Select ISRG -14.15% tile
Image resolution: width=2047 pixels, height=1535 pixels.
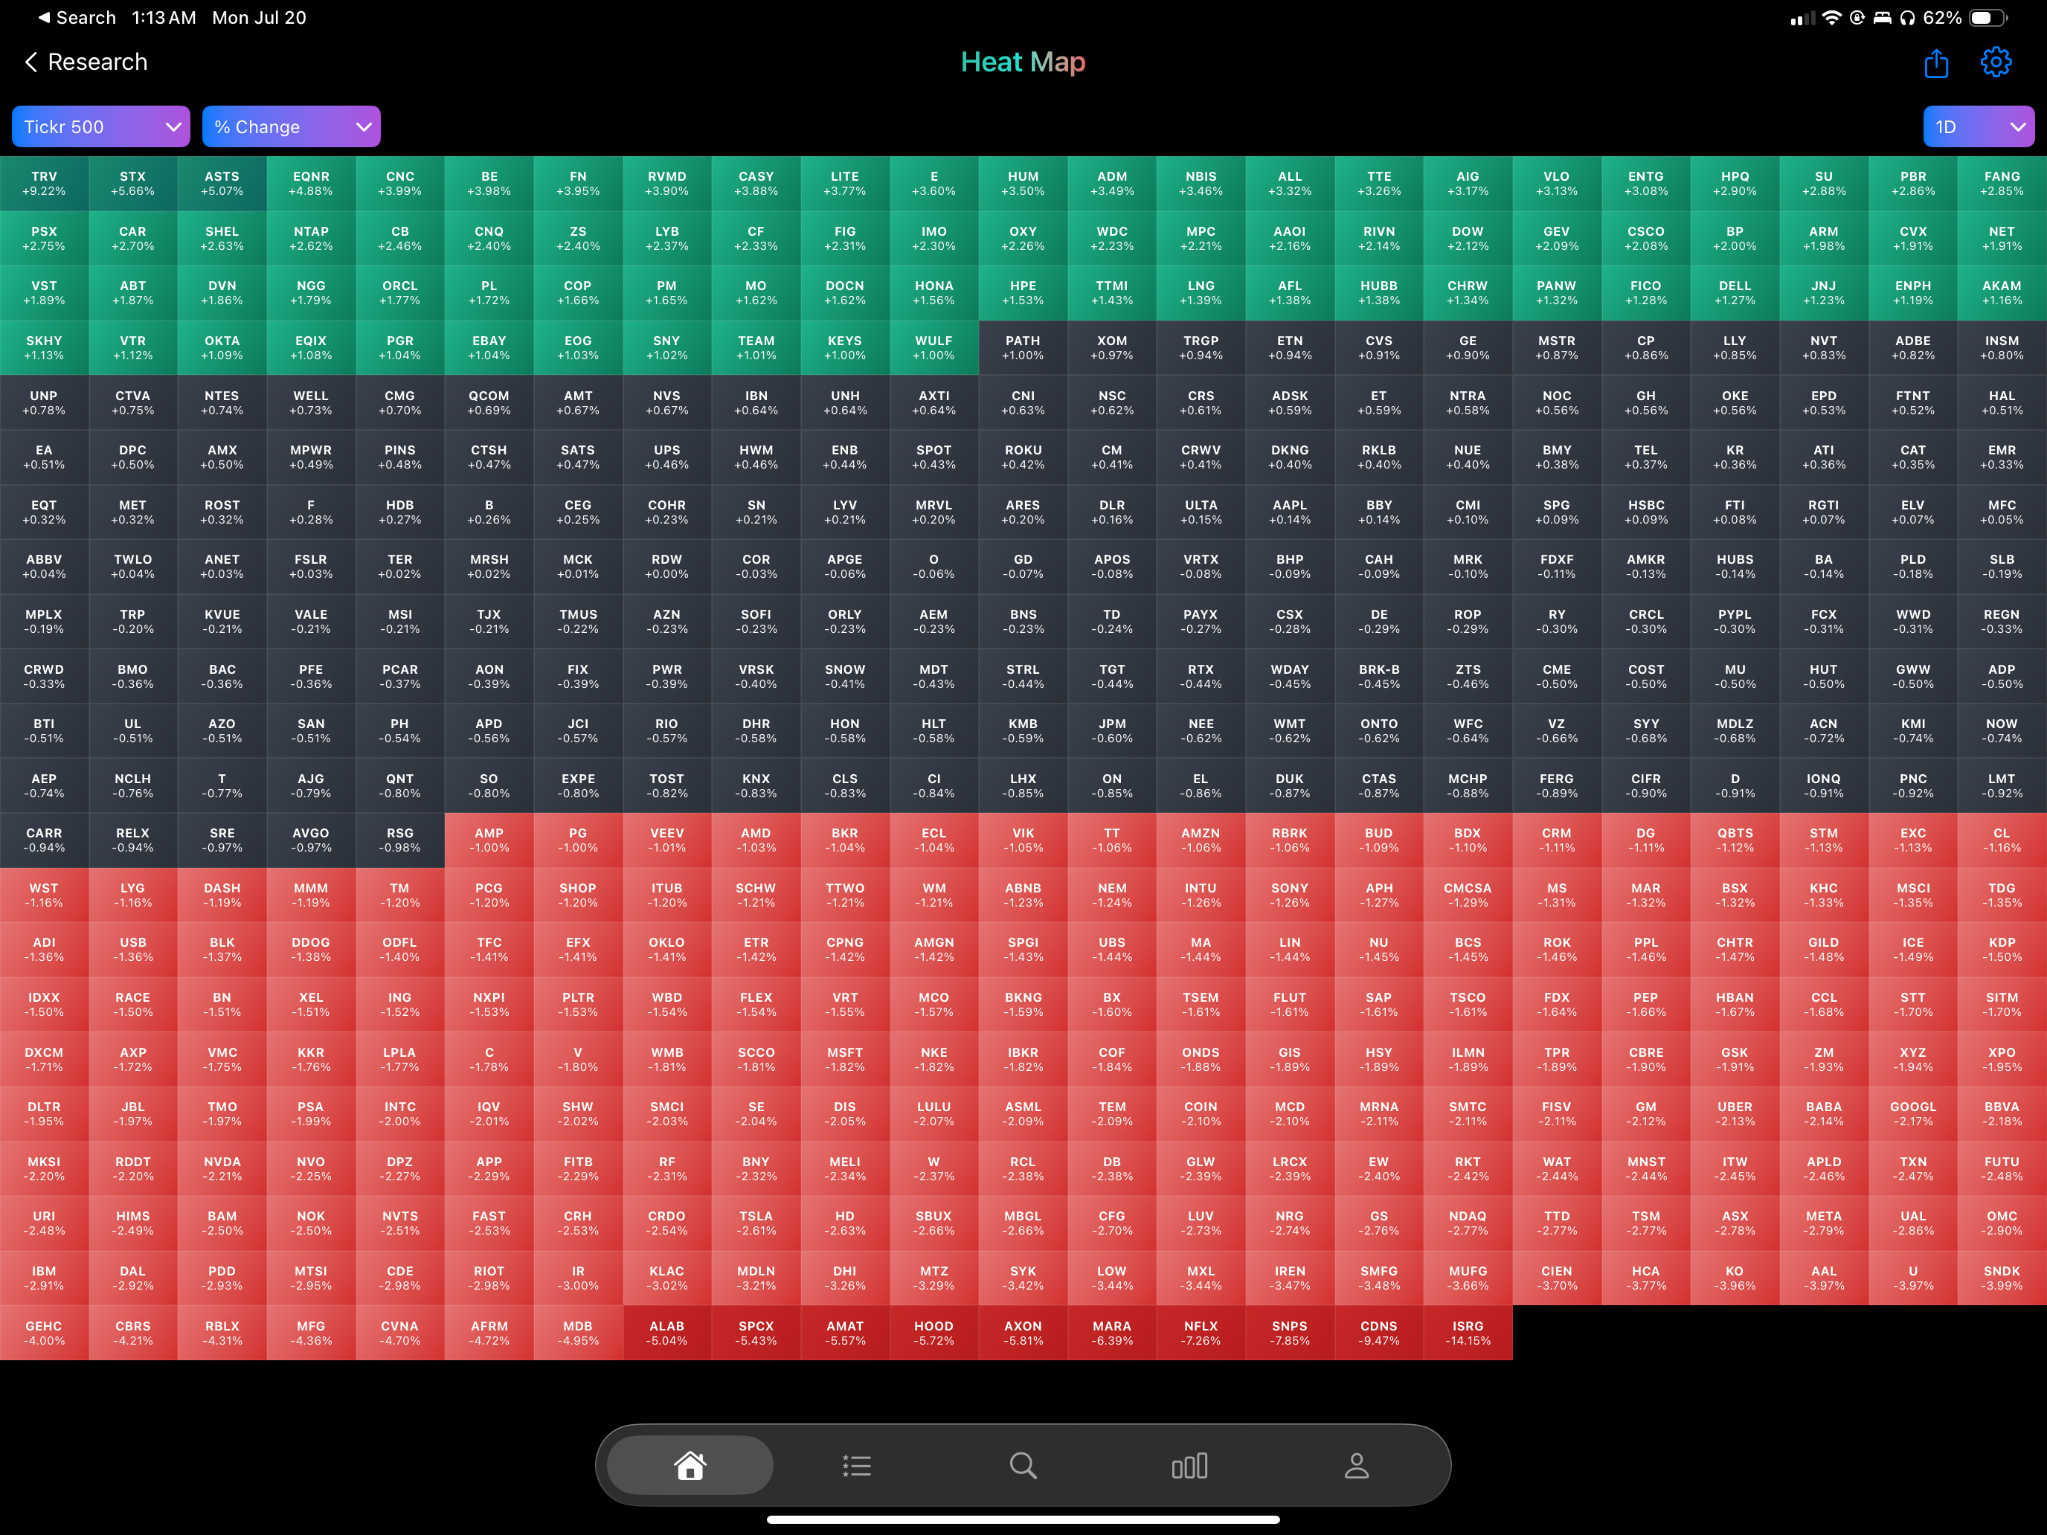click(1468, 1333)
